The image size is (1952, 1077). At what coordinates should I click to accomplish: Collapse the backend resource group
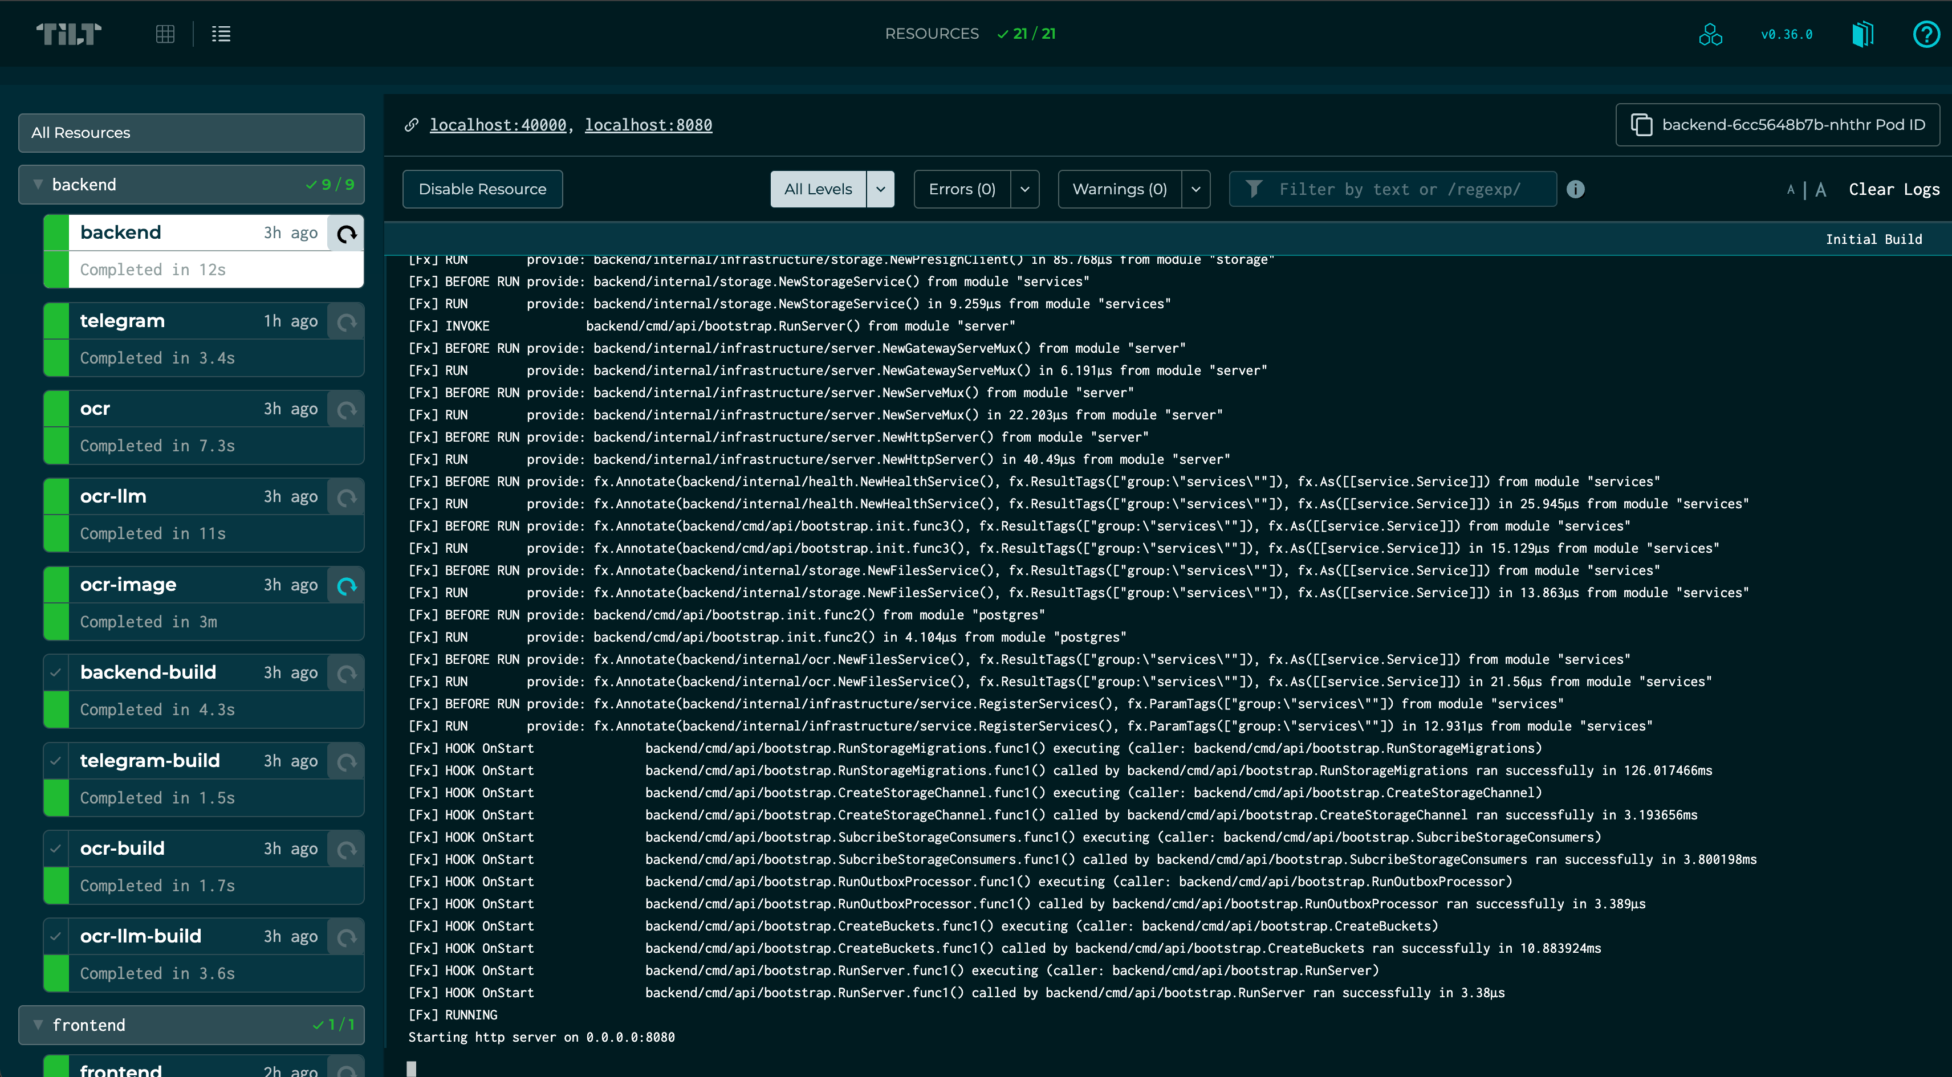click(39, 185)
